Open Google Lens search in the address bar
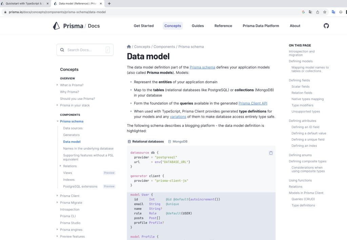This screenshot has height=240, width=347. [x=303, y=12]
